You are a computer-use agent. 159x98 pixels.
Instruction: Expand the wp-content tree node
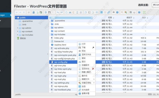coord(17,31)
